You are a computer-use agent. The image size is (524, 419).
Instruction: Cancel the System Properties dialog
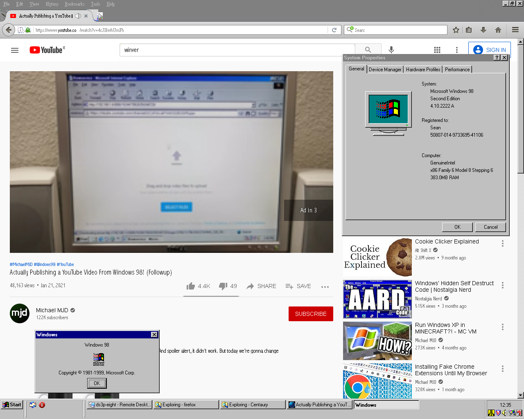tap(490, 227)
